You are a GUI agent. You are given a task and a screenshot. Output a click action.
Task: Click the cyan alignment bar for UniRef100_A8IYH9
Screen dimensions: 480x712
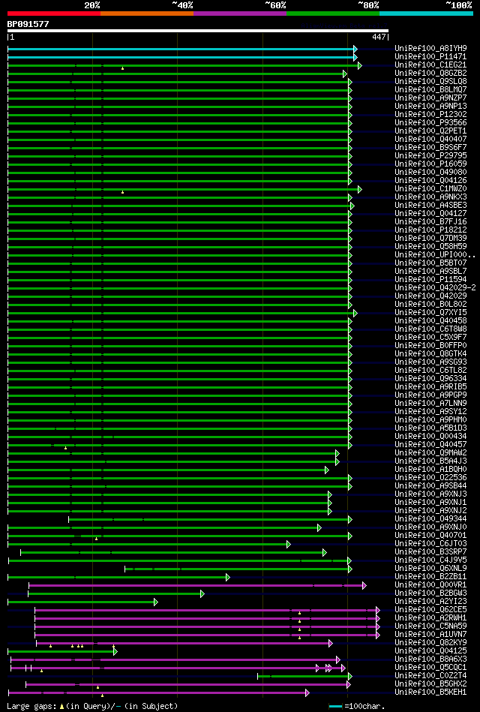coord(182,49)
